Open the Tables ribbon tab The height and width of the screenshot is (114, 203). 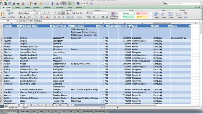27,7
